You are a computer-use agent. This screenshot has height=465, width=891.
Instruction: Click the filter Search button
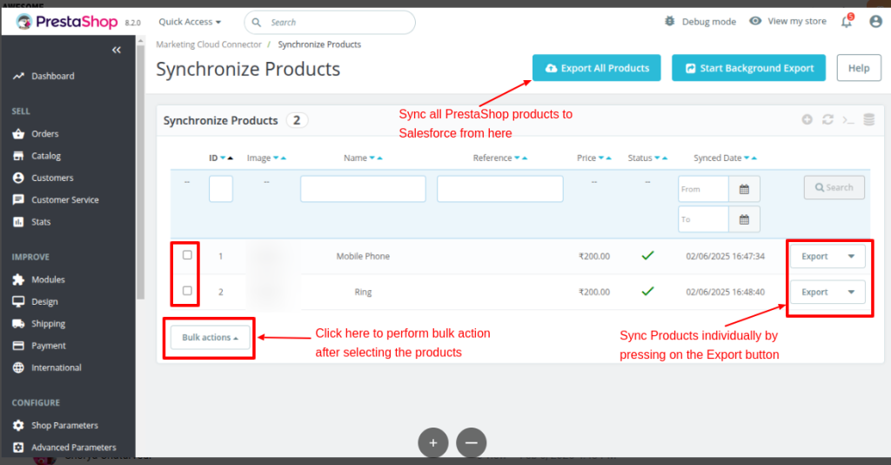click(834, 187)
